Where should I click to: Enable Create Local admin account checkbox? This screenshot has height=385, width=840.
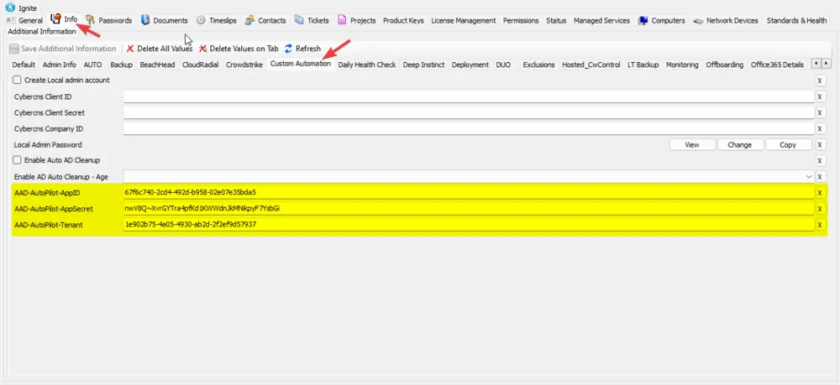coord(17,81)
